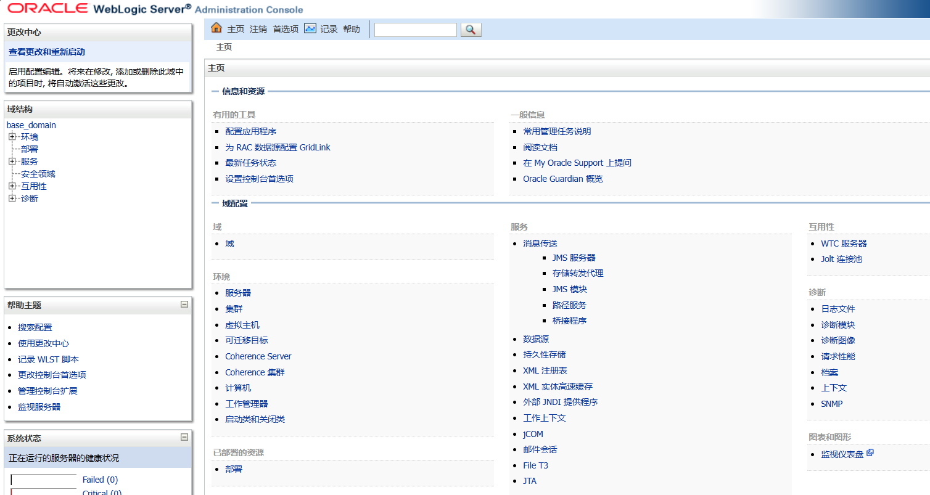The width and height of the screenshot is (930, 495).
Task: Open 记录 WLST 脚本 help topic
Action: point(49,359)
